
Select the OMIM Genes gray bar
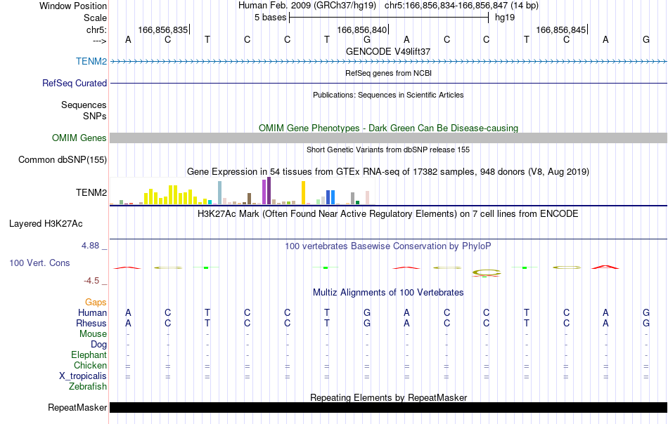pos(388,138)
